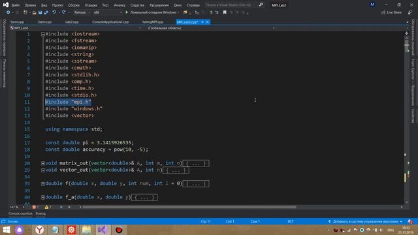Open the Сборка menu
Image resolution: width=418 pixels, height=235 pixels.
[74, 5]
